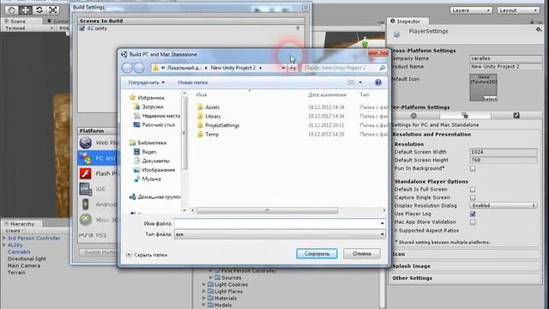Open the Упорядочить dropdown menu
The image size is (549, 309).
click(146, 82)
